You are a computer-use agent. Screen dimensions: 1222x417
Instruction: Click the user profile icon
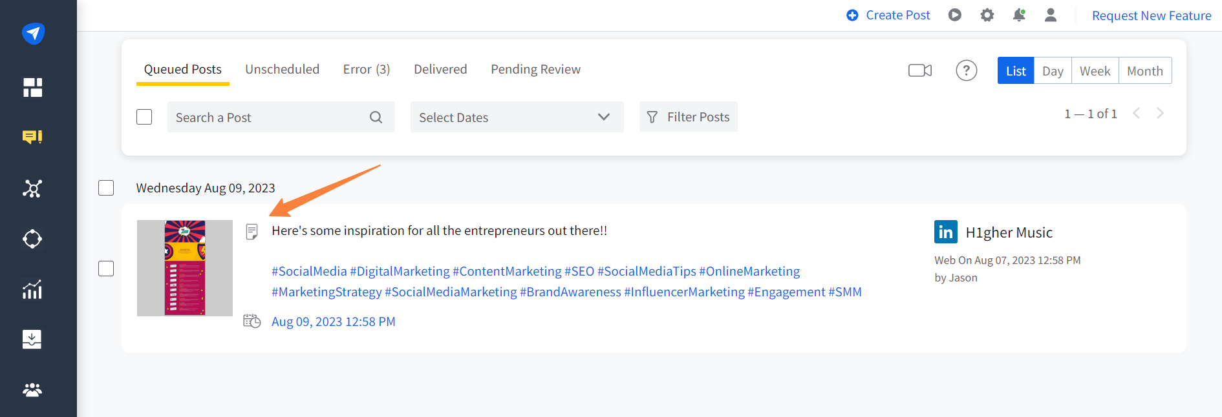(1051, 15)
